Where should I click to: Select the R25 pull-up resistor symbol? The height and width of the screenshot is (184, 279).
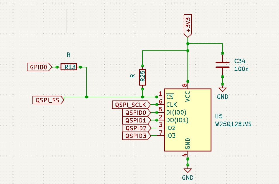click(x=142, y=77)
